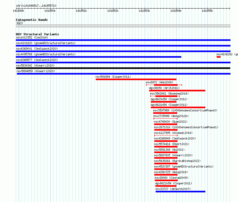Open the nsv6368577 (Sedlazeck2020) label

[x=37, y=60]
